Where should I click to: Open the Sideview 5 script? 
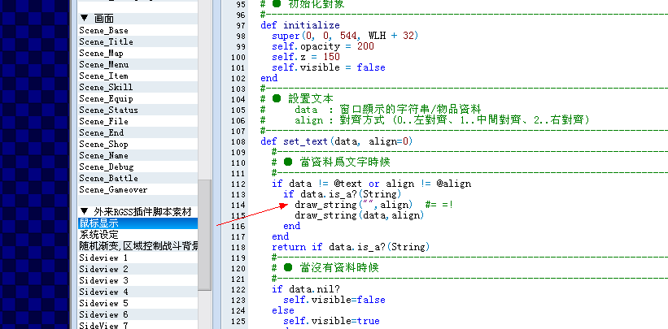tap(138, 303)
